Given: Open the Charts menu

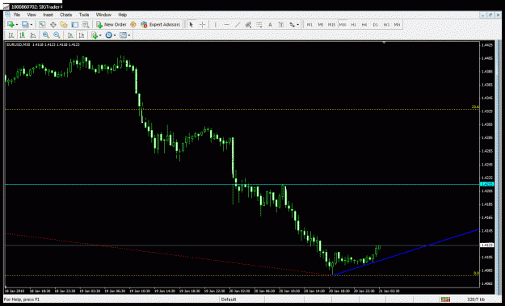Looking at the screenshot, I should click(65, 15).
